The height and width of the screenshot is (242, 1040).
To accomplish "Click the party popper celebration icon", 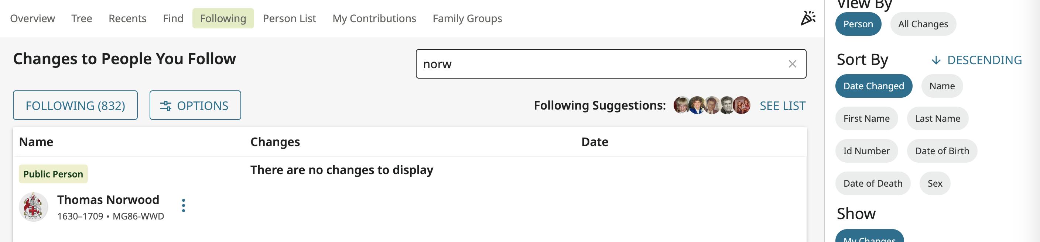I will (x=807, y=18).
